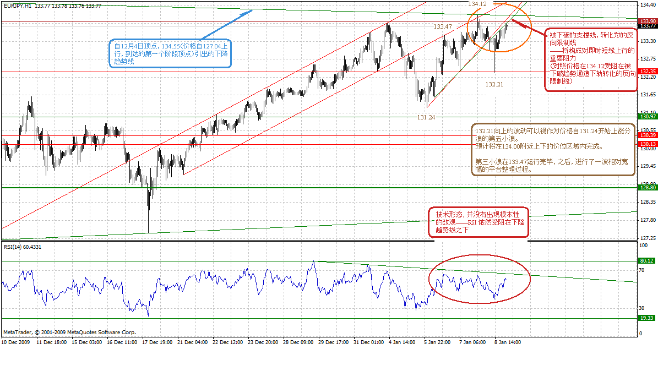Click the 134.40 price axis label
This screenshot has height=387, width=658.
[x=648, y=5]
